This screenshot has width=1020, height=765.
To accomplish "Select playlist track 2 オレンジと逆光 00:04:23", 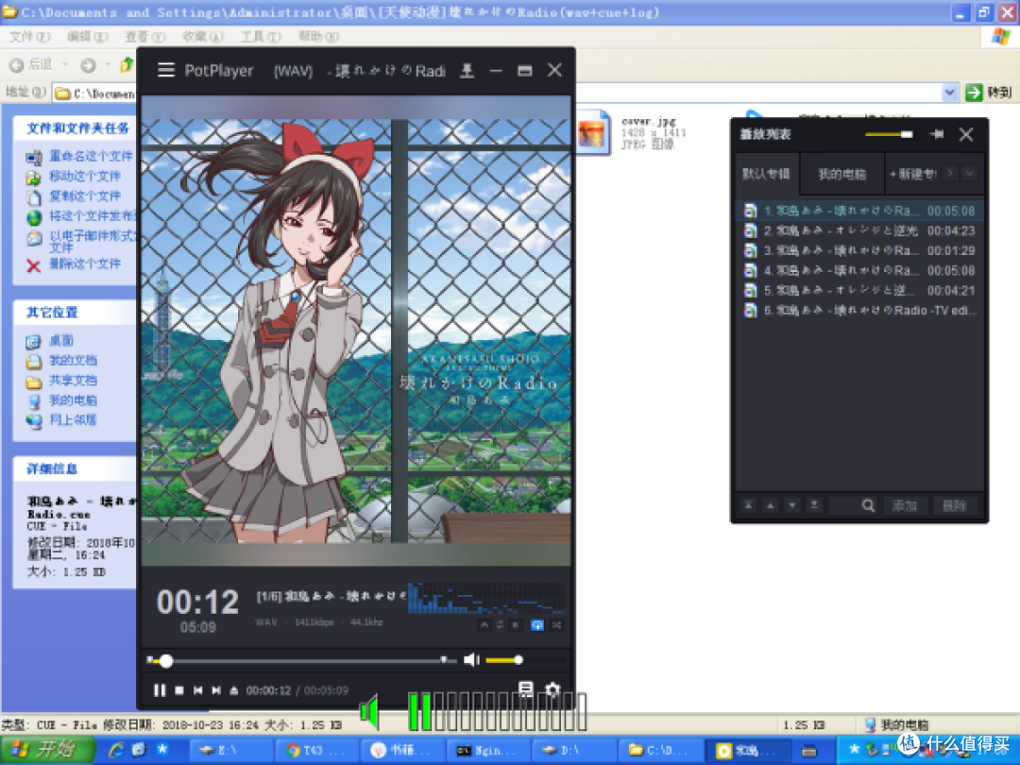I will (x=859, y=231).
